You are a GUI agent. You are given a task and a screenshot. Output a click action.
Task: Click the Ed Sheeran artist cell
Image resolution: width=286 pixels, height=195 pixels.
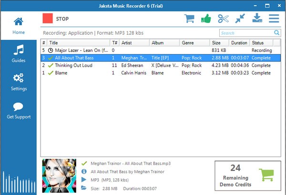(x=132, y=65)
